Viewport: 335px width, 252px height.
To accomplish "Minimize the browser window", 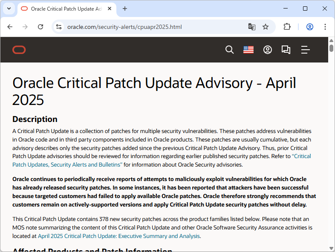I will pos(286,8).
